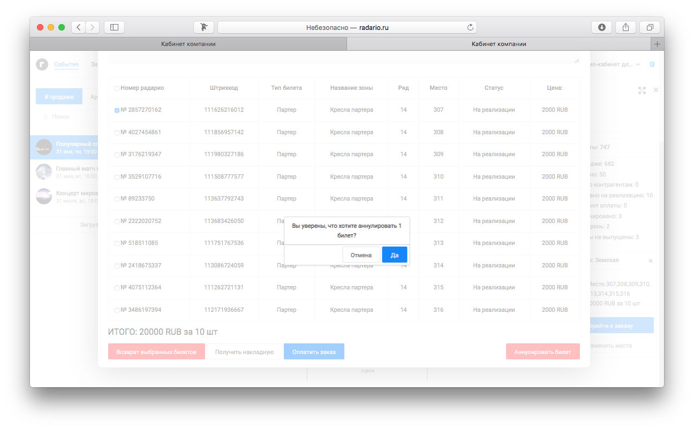694x430 pixels.
Task: Check ticket № 518511085
Action: click(x=117, y=243)
